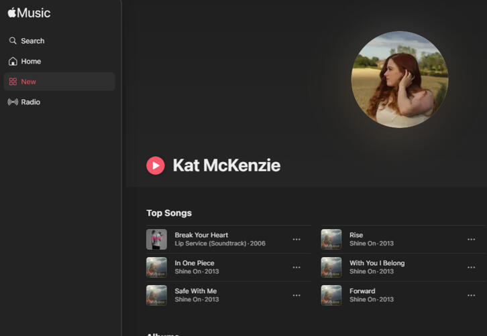Image resolution: width=487 pixels, height=336 pixels.
Task: Open Lip Service (Soundtrack) album link
Action: 210,244
